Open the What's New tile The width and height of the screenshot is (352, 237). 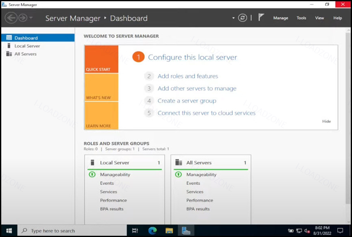(102, 87)
